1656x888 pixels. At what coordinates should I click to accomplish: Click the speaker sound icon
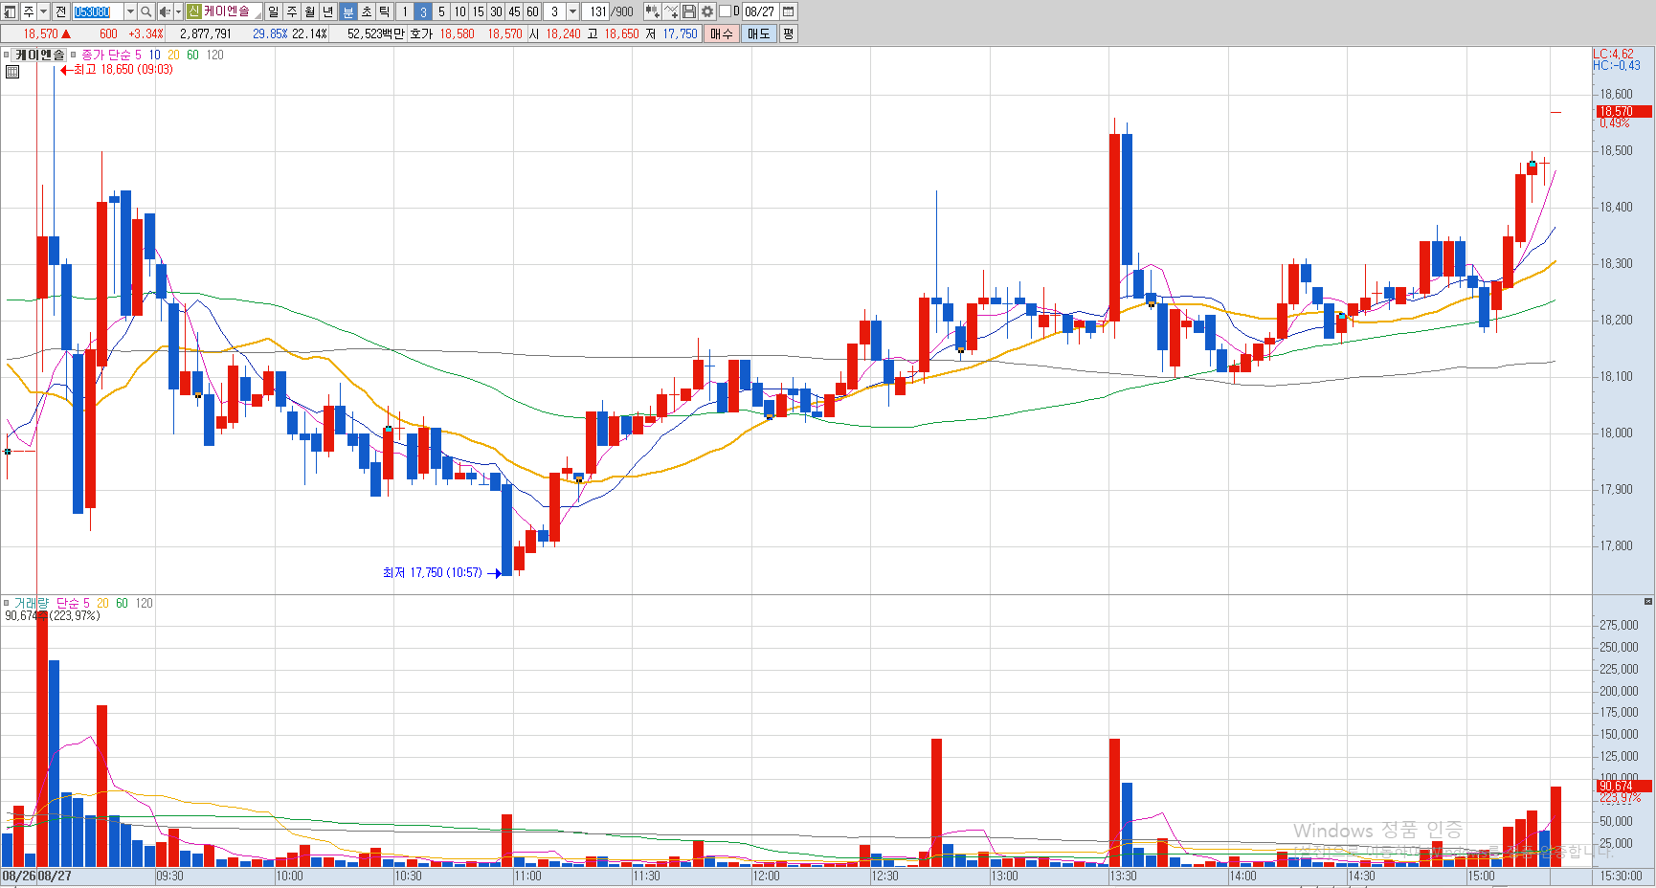pyautogui.click(x=165, y=11)
